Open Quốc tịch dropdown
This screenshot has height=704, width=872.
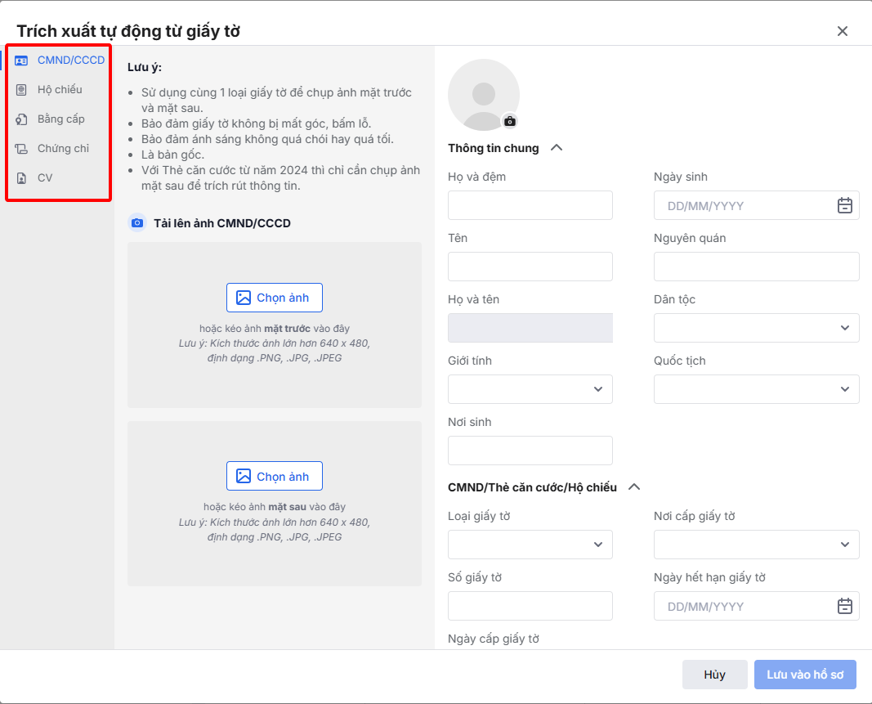tap(756, 389)
